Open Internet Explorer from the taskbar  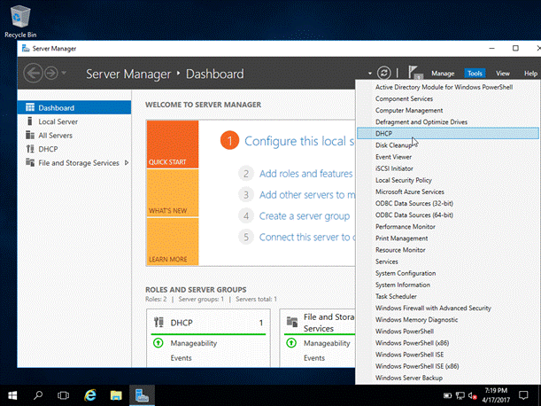click(89, 393)
